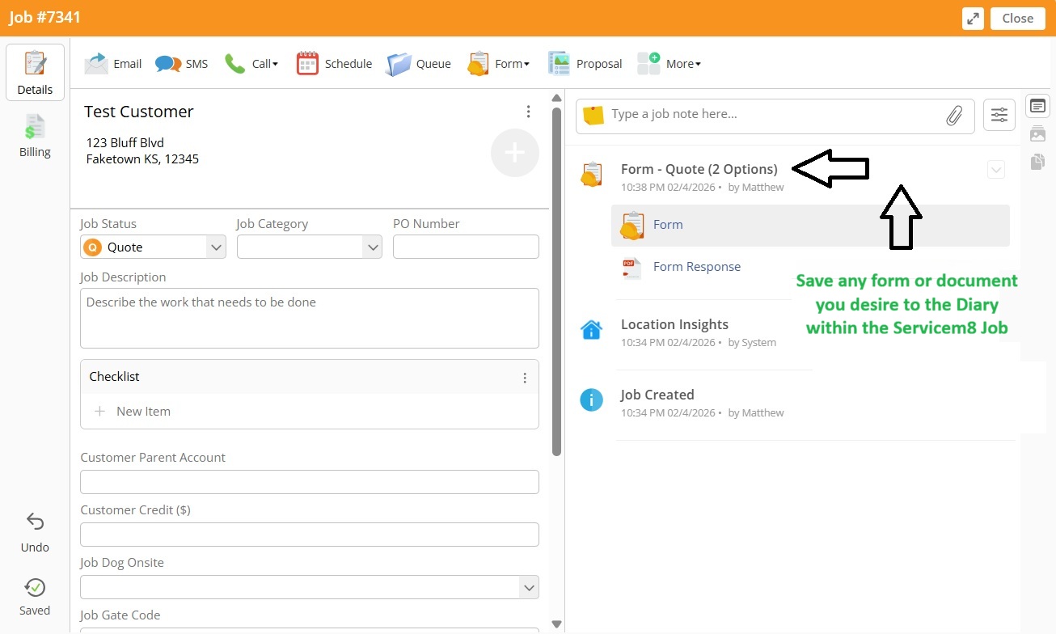Show the notes diary view icon

coord(1037,106)
